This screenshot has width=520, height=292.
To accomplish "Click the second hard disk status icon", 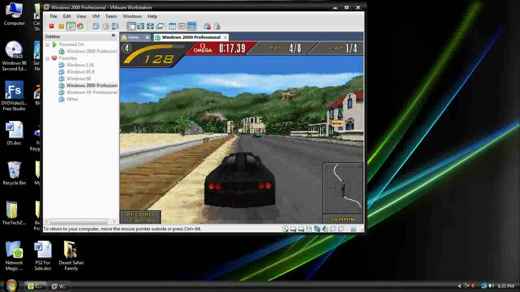I will 301,229.
